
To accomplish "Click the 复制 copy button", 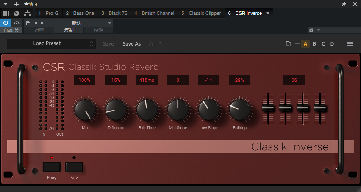I will click(x=69, y=30).
